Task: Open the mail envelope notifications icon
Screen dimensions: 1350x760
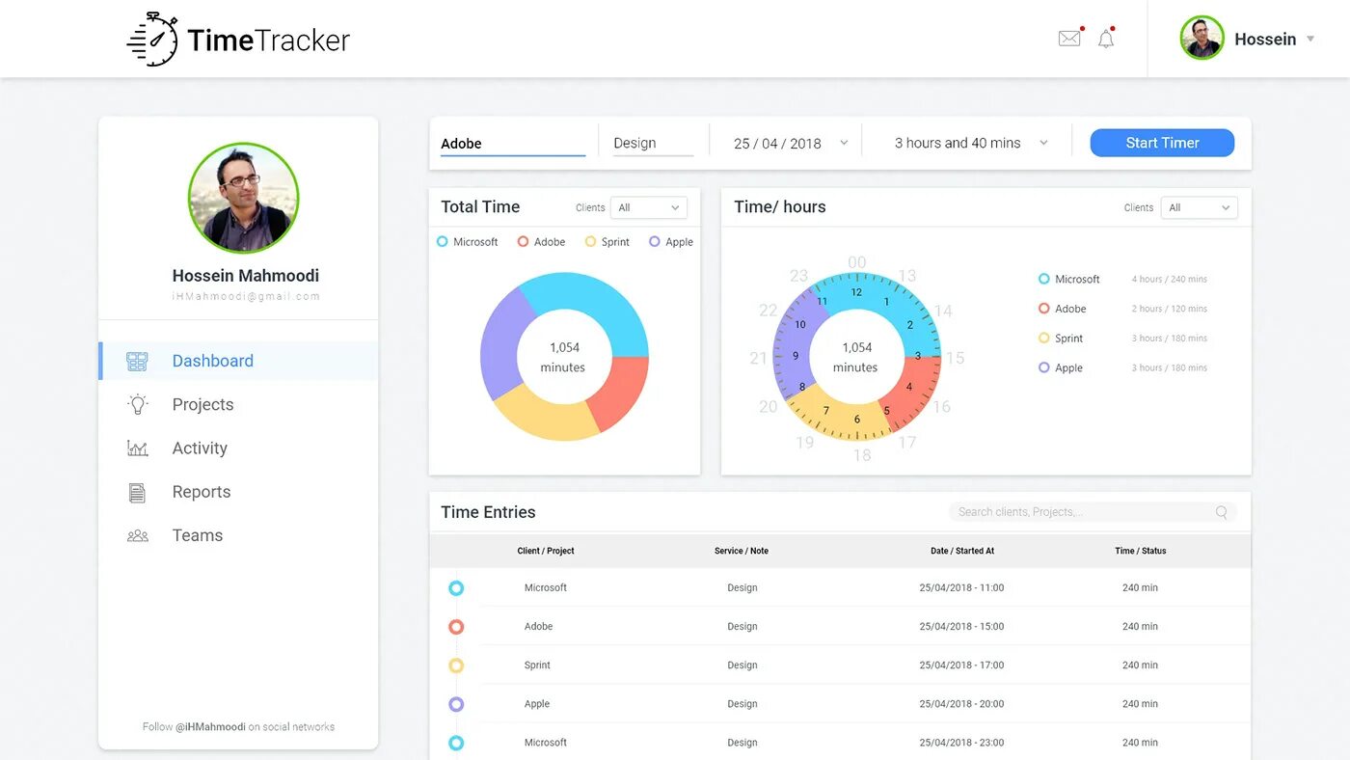Action: [x=1069, y=39]
